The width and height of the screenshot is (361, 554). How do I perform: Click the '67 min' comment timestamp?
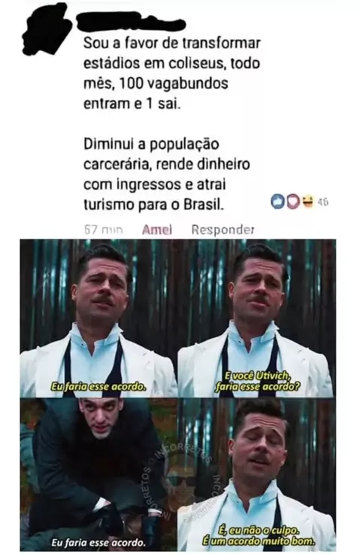[103, 230]
